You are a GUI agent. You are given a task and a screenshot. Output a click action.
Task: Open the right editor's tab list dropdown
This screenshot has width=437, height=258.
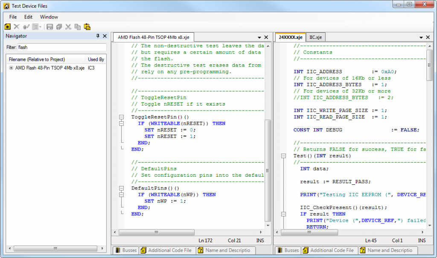coord(422,37)
